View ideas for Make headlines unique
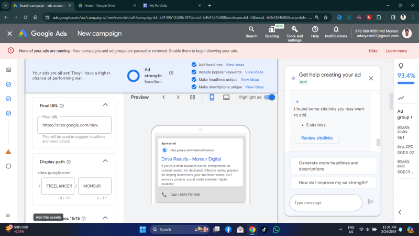Screen dimensions: 419x236 250,80
